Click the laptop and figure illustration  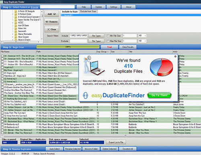point(94,66)
